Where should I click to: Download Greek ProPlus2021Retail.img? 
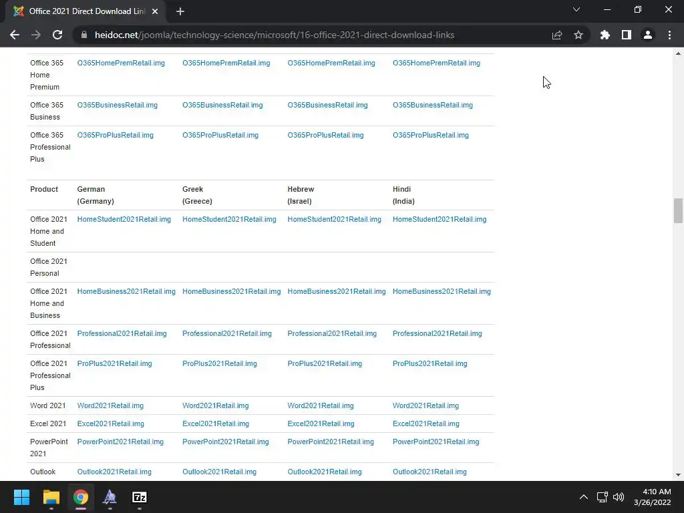coord(219,364)
